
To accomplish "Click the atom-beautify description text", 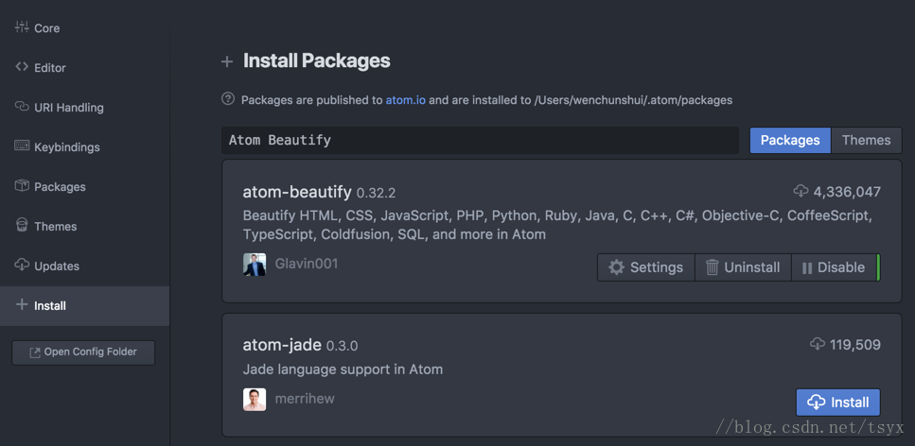I will tap(557, 225).
